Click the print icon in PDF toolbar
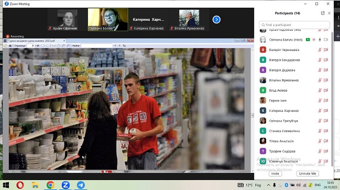340x190 pixels. (x=10, y=46)
